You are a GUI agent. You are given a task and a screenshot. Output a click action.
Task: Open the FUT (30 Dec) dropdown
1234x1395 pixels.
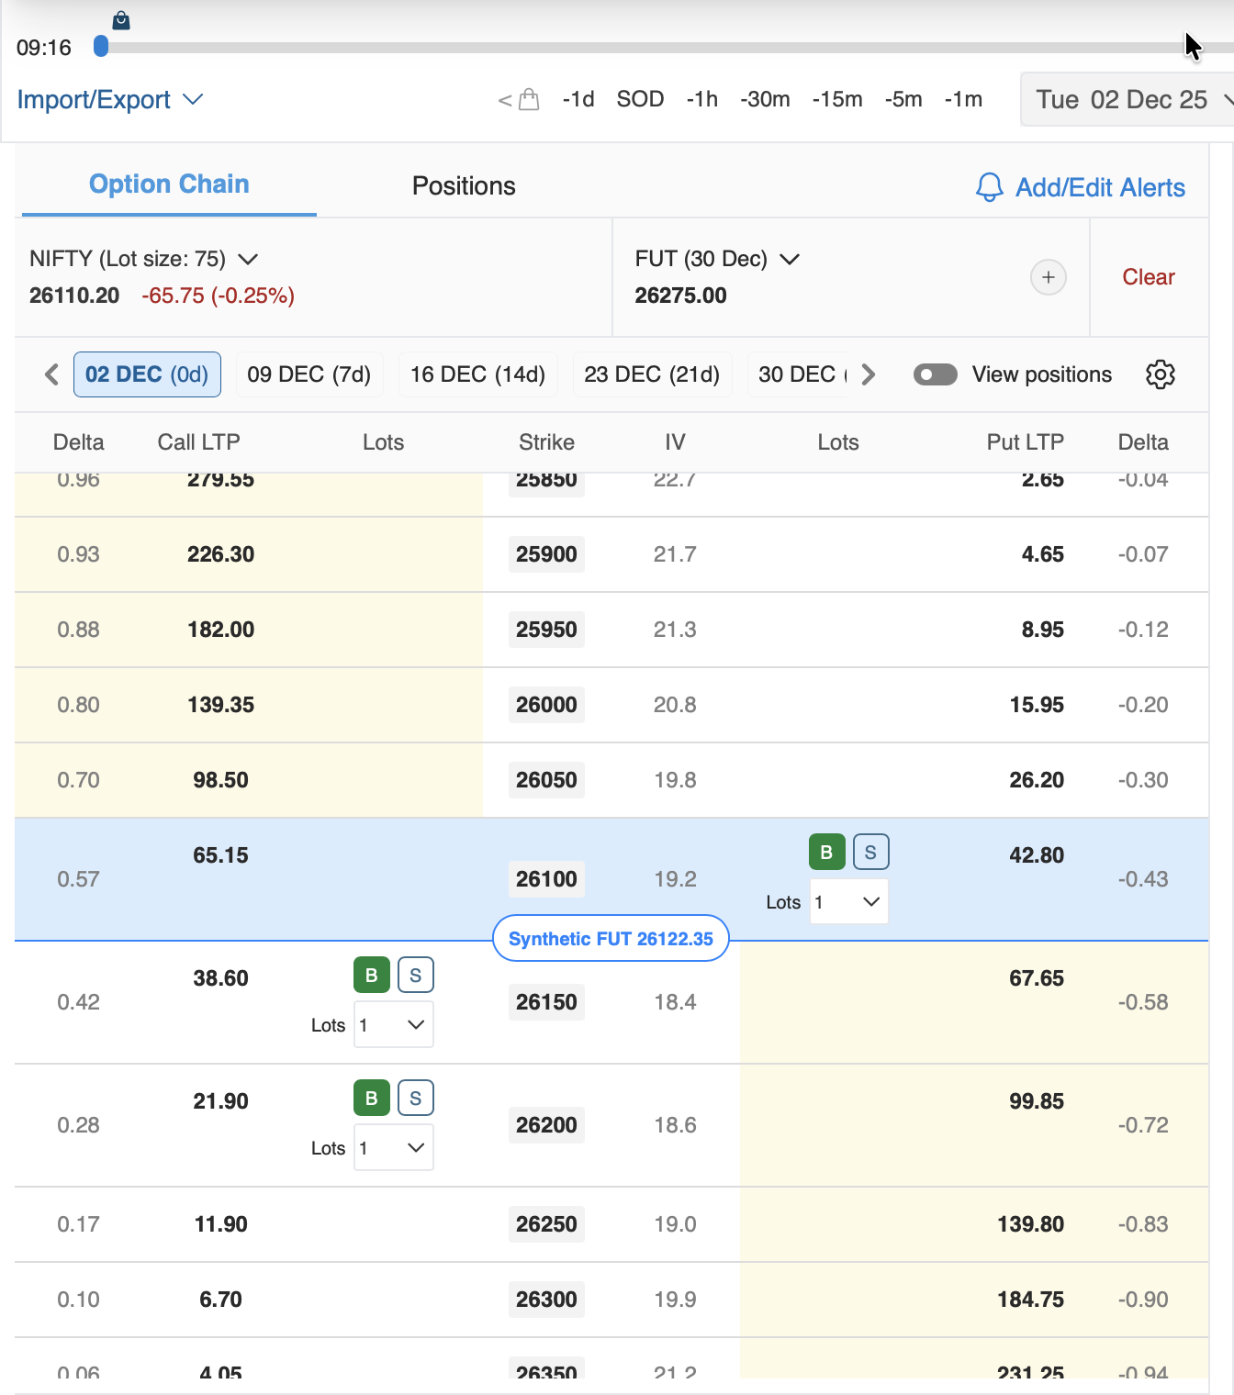pyautogui.click(x=789, y=259)
